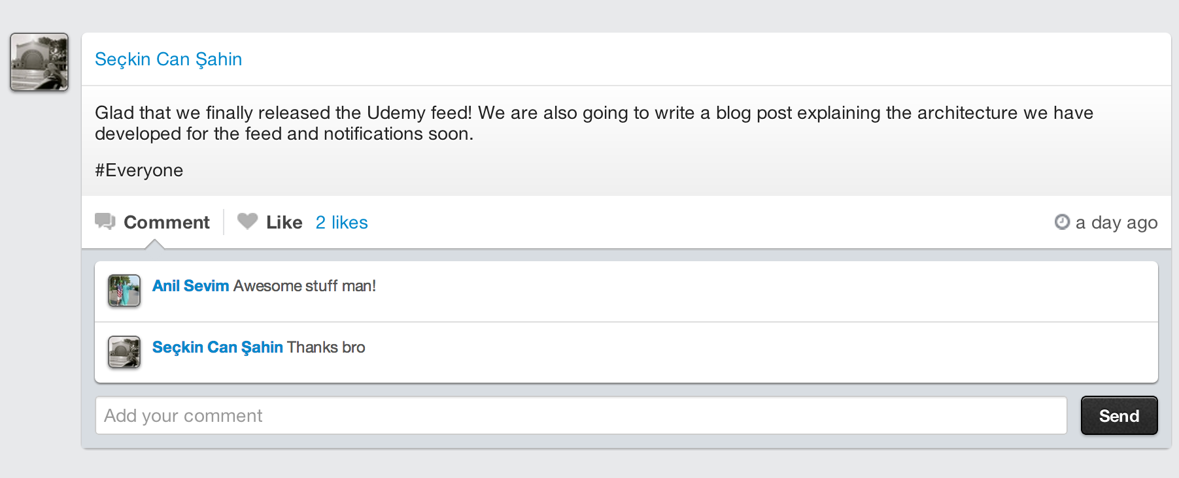The width and height of the screenshot is (1179, 478).
Task: Click the 'a day ago' timestamp
Action: [1116, 223]
